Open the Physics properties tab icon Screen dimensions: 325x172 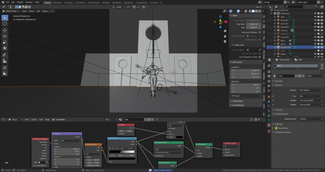pos(269,111)
